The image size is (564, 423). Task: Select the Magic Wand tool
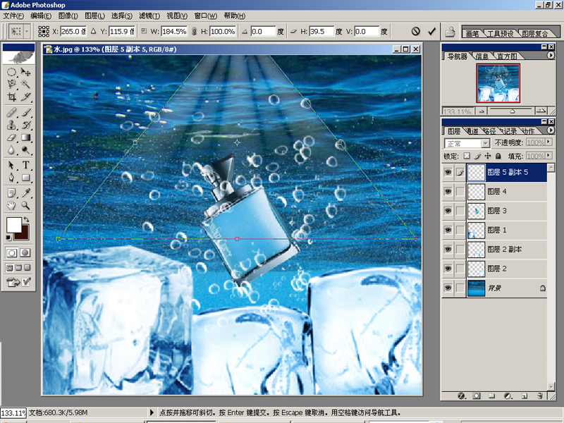pos(25,84)
